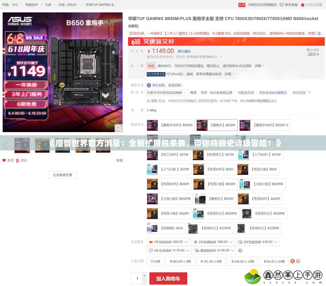This screenshot has height=286, width=326.
Task: Click the PLUS专享立减 badge
Action: 156,74
